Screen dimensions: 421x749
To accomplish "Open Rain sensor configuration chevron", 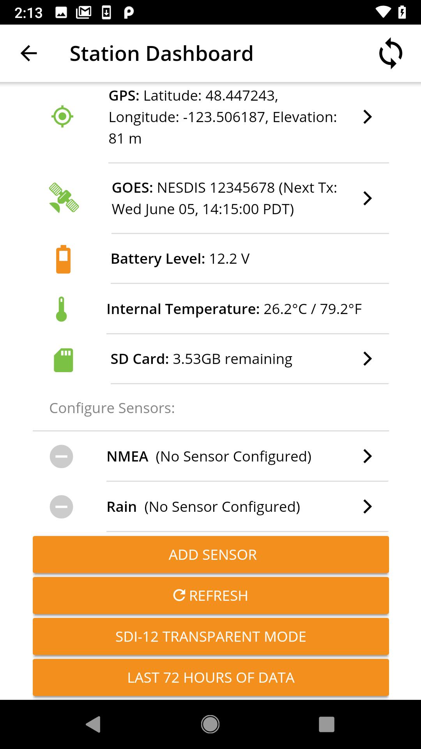I will pyautogui.click(x=367, y=506).
